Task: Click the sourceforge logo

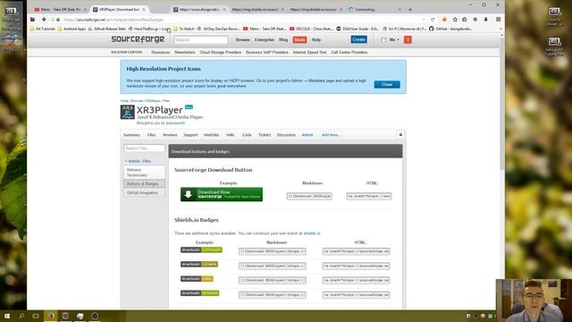Action: pyautogui.click(x=138, y=39)
